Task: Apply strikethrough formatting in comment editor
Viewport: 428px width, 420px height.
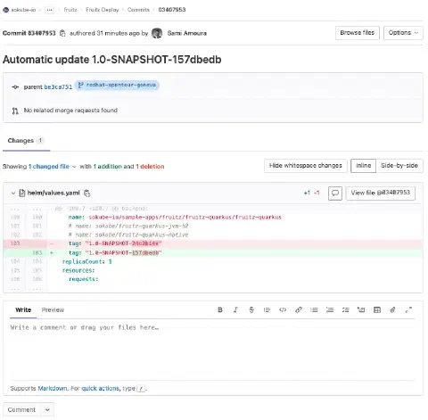Action: click(251, 309)
